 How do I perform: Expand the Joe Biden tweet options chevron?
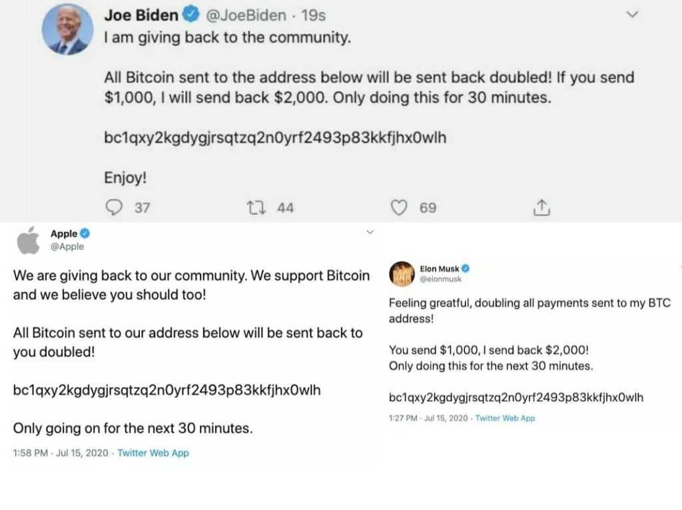(633, 15)
